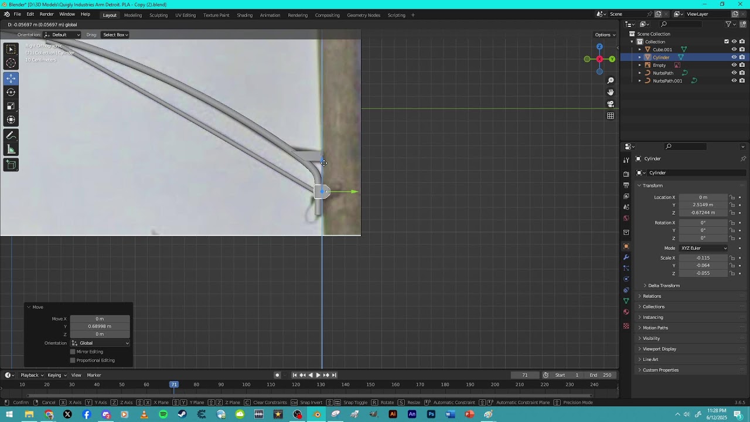The height and width of the screenshot is (422, 750).
Task: Toggle lock on Location X
Action: point(732,198)
